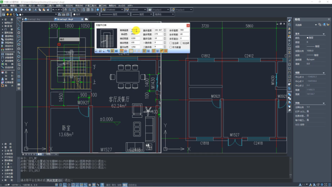Choose the Rotate tool in modify toolbar
The image size is (332, 187).
tap(290, 45)
